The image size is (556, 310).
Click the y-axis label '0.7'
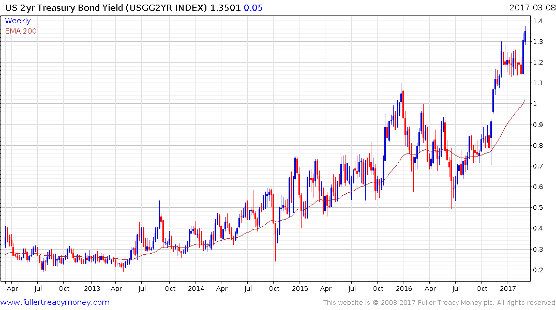(x=538, y=166)
